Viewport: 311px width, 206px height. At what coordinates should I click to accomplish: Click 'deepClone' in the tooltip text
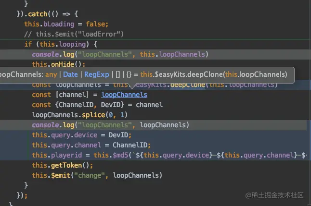(205, 74)
